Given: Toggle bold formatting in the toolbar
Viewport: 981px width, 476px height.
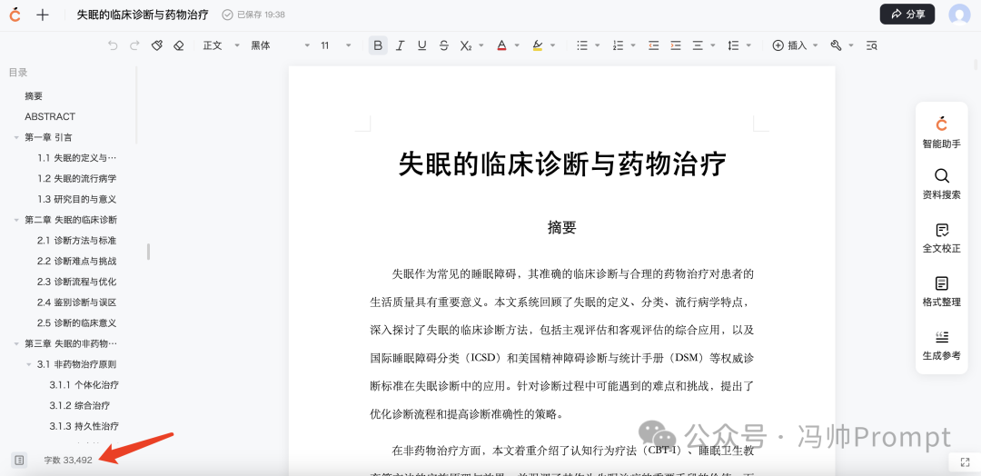Looking at the screenshot, I should click(378, 45).
